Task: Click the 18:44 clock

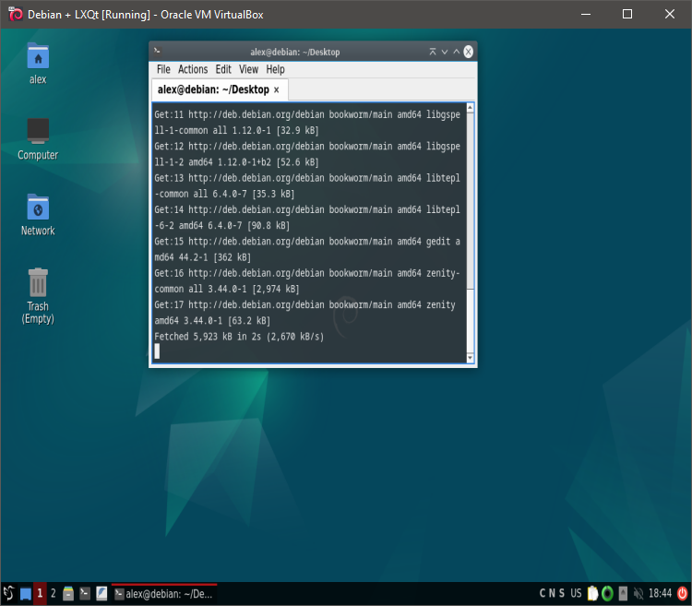Action: point(660,594)
